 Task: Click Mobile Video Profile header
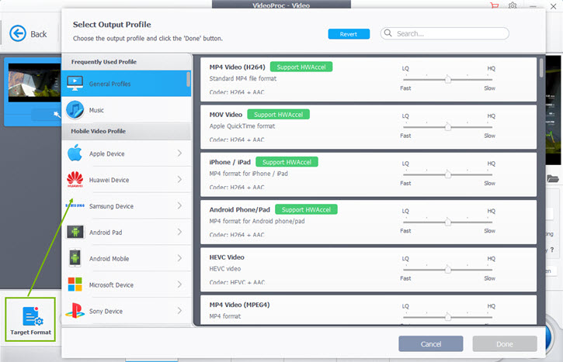click(99, 131)
